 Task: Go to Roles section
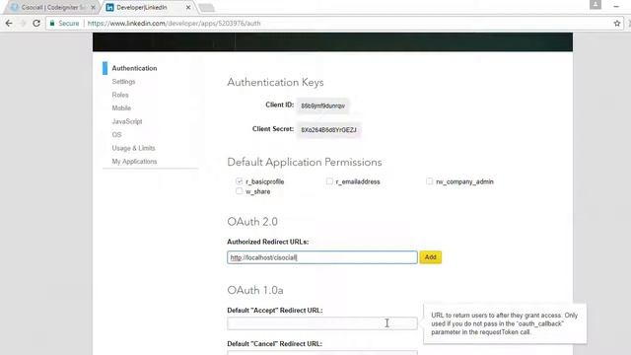(120, 95)
